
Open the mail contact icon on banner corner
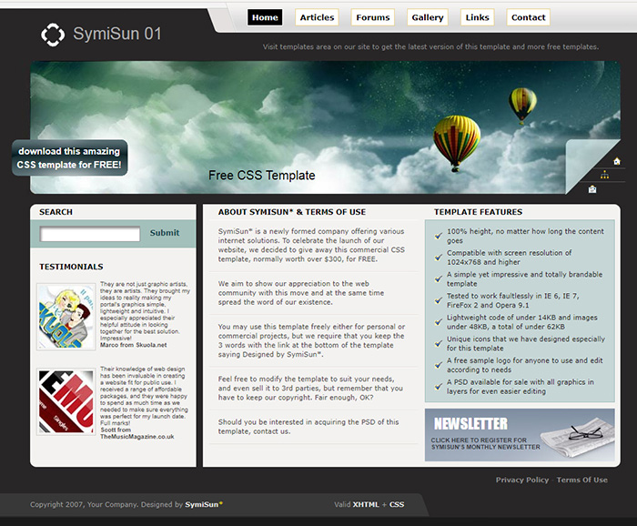pyautogui.click(x=592, y=189)
